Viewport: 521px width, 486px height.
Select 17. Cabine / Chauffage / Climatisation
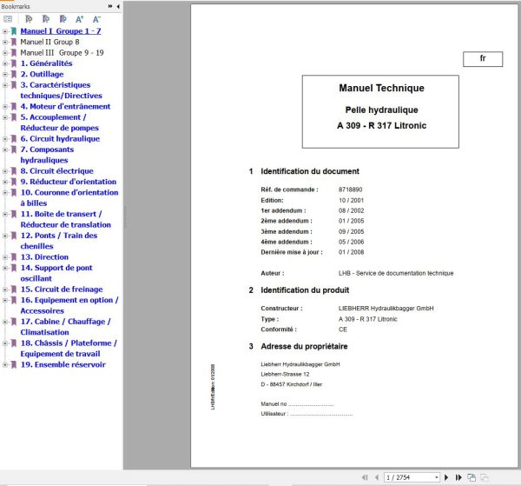coord(65,327)
